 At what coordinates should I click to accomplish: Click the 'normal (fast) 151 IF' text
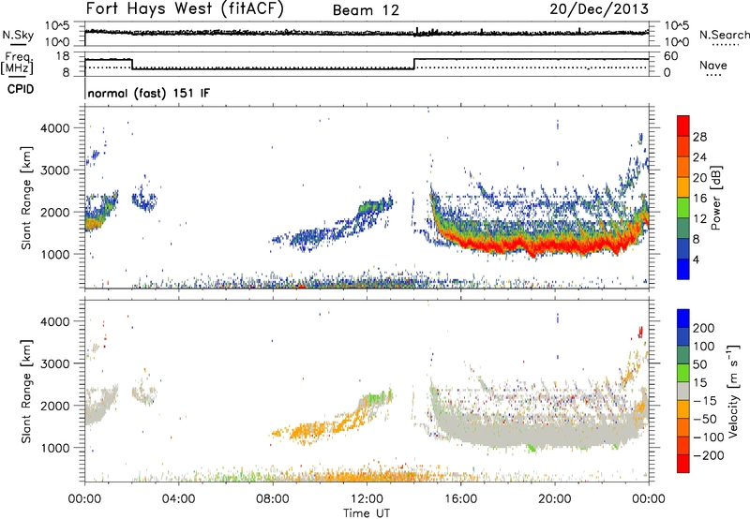tap(149, 93)
